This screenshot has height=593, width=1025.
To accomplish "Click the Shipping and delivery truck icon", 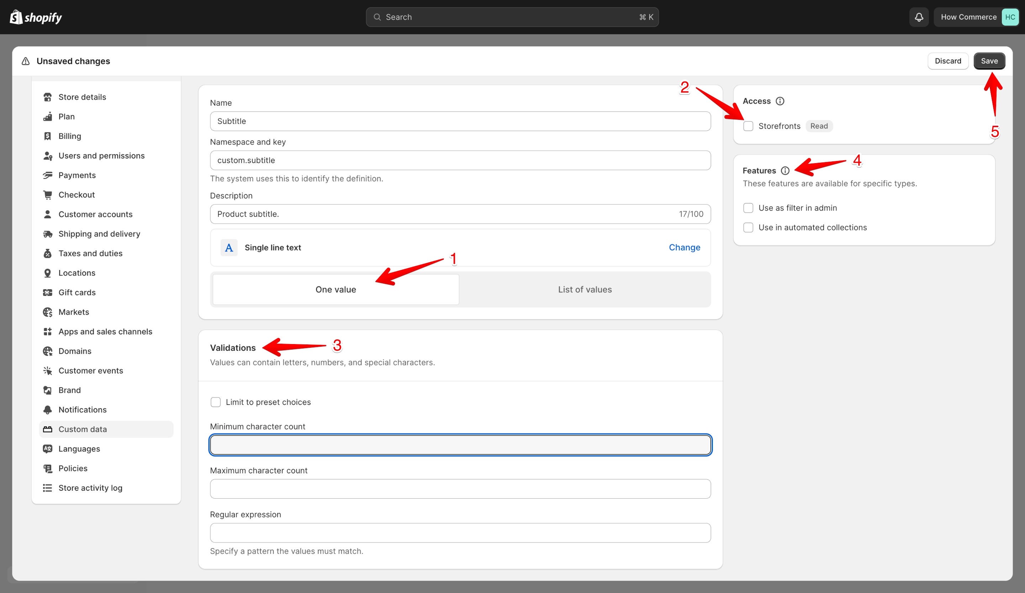I will click(x=48, y=234).
